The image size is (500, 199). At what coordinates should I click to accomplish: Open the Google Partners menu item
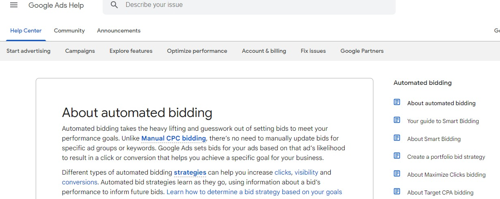pyautogui.click(x=362, y=51)
